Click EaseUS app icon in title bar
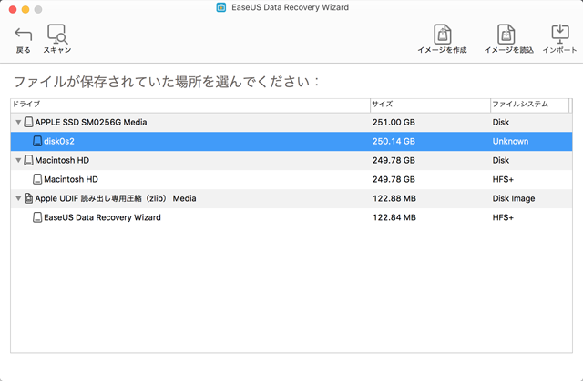The width and height of the screenshot is (583, 381). tap(221, 7)
